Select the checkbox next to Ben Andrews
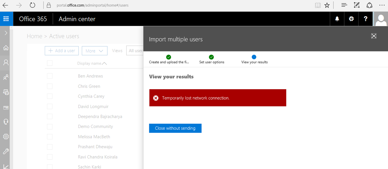The image size is (388, 169). click(x=50, y=76)
